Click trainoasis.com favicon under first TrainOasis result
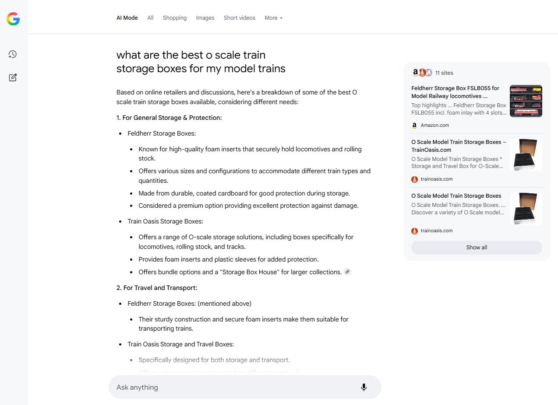Image resolution: width=558 pixels, height=405 pixels. (x=414, y=179)
